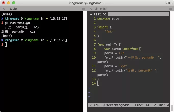Click the 'Column: 0' status bar entry
Viewport: 174px width, 112px height.
point(160,105)
